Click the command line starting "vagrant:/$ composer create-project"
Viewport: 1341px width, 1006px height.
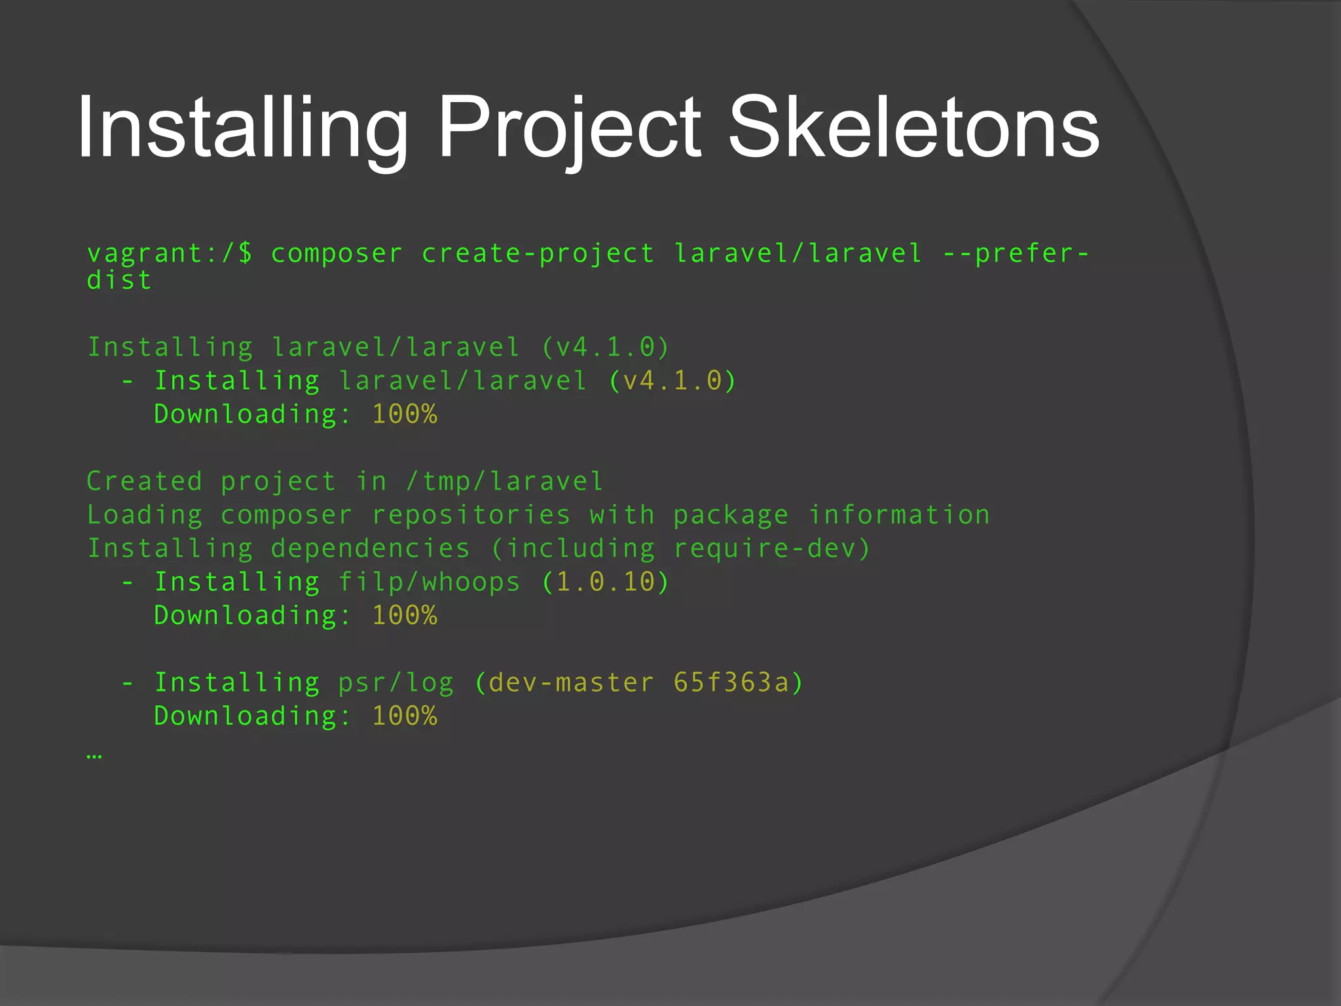[588, 254]
